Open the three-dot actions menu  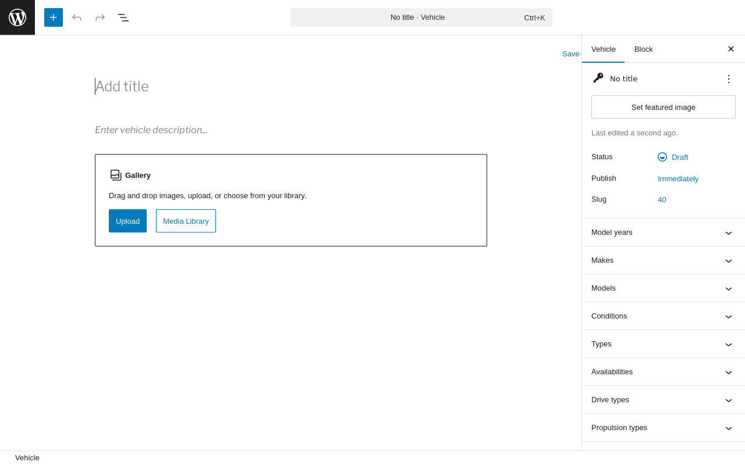729,79
